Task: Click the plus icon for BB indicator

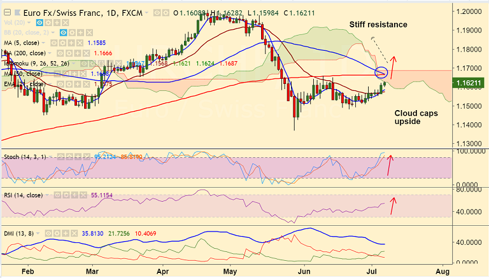Action: (81, 32)
